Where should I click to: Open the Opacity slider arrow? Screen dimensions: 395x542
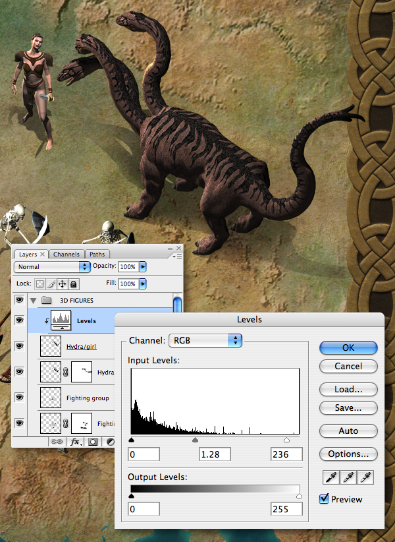pos(143,266)
